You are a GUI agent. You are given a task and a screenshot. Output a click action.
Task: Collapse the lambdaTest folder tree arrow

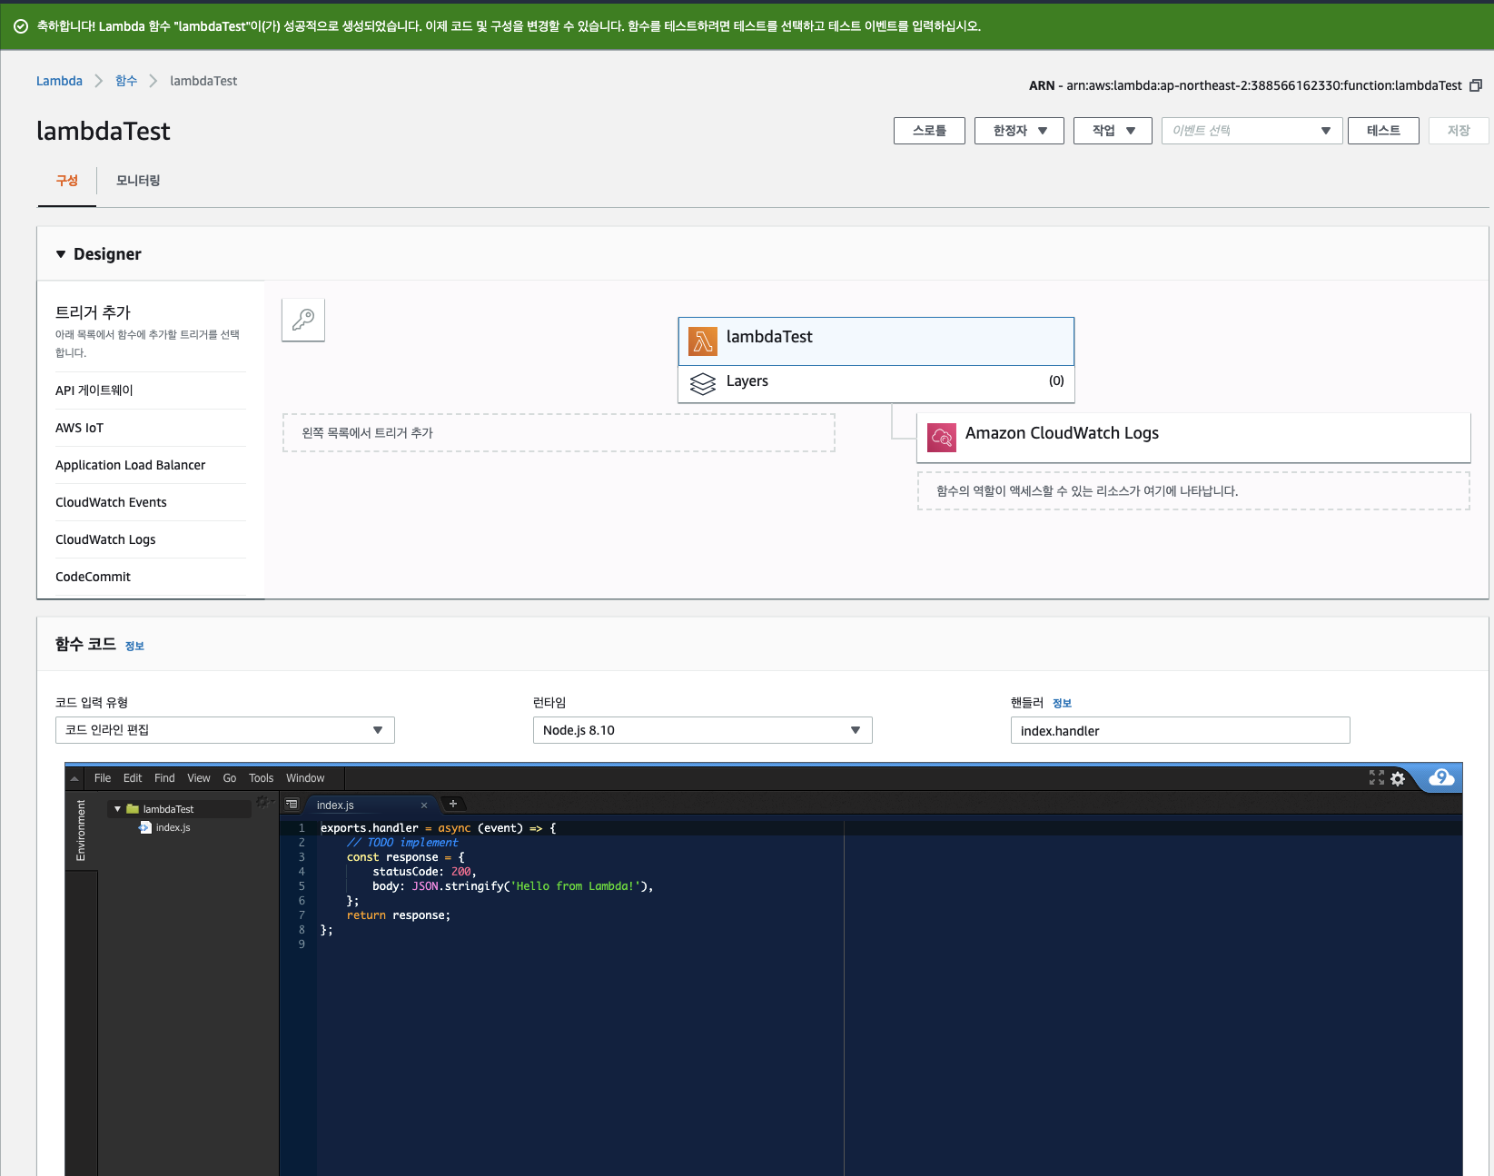pos(117,808)
